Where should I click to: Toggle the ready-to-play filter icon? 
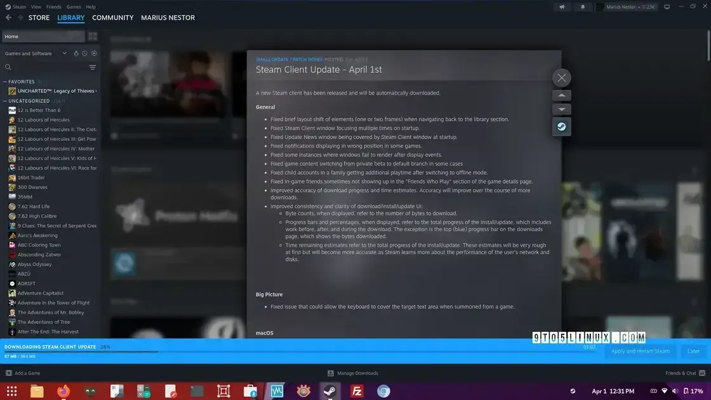click(x=94, y=53)
